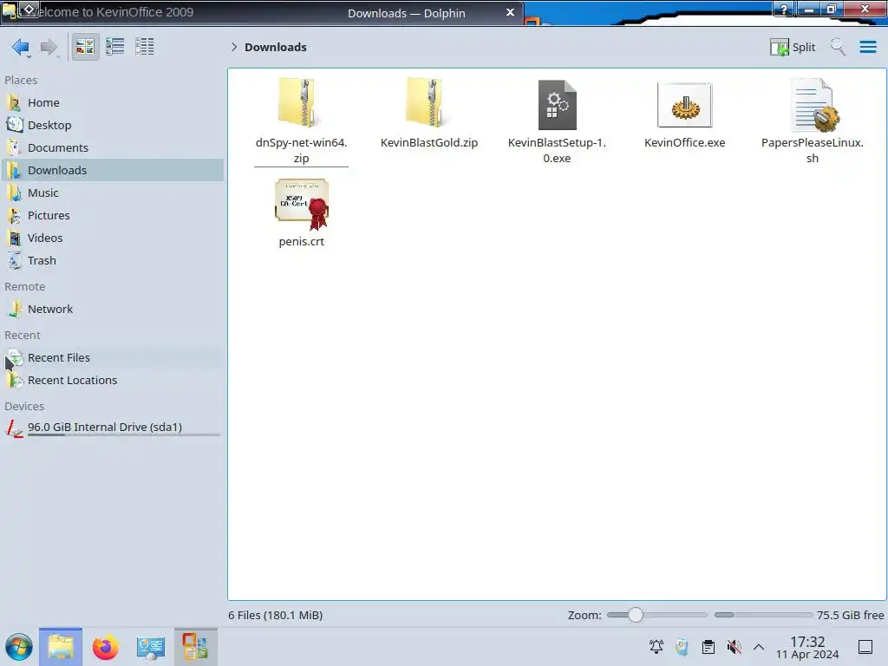Switch to Icons view mode
Screen dimensions: 888x666
pyautogui.click(x=85, y=47)
